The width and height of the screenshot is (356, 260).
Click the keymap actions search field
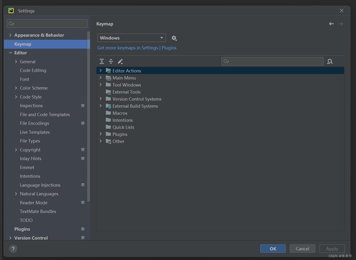(272, 61)
